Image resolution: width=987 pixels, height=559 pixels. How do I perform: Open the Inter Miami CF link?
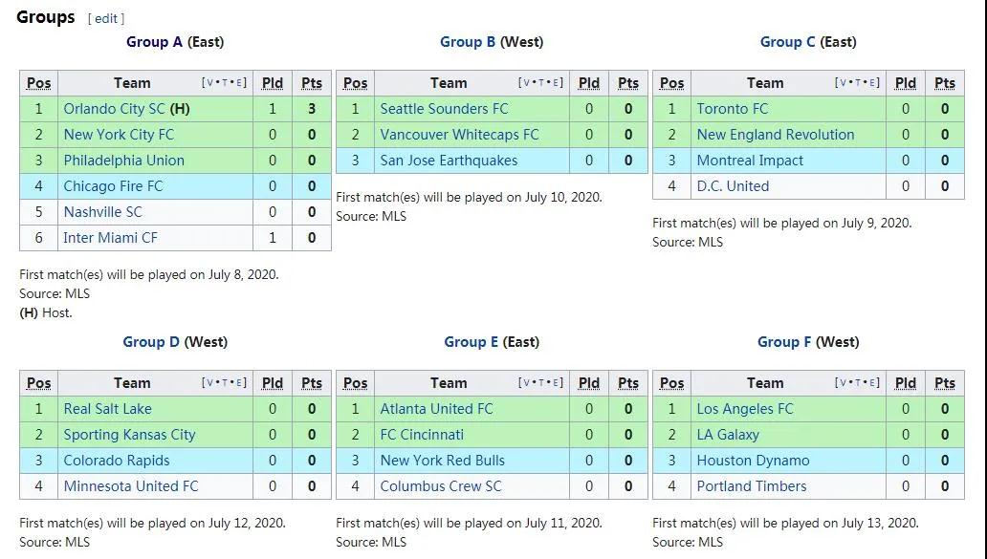tap(110, 238)
